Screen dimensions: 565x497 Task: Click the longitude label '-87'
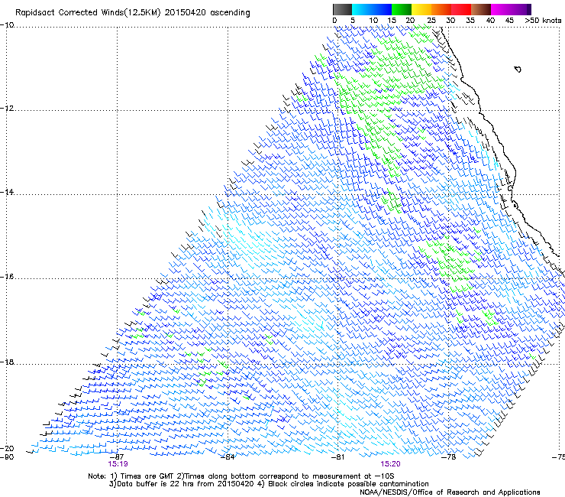coord(116,457)
